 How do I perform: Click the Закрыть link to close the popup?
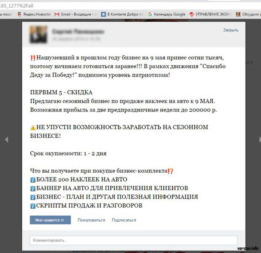tap(231, 30)
